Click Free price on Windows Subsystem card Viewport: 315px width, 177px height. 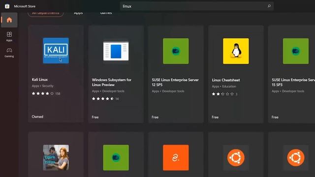click(x=95, y=117)
